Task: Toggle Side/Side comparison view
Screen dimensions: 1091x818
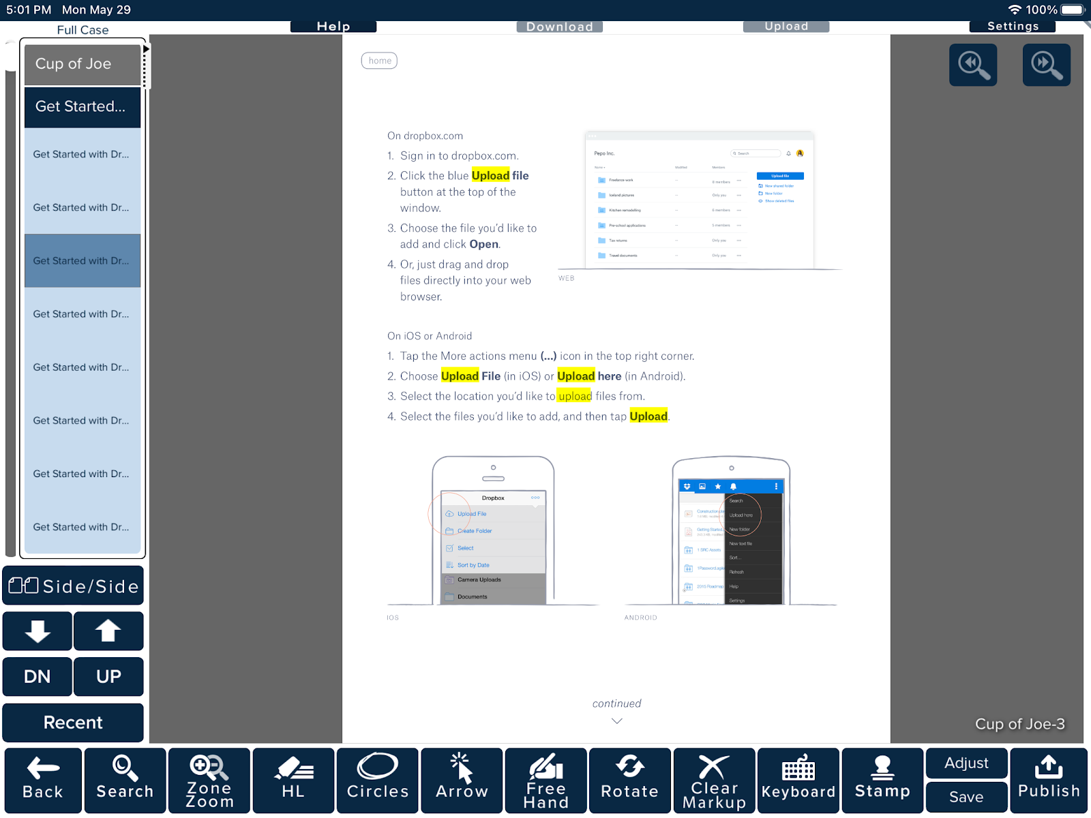Action: click(73, 586)
